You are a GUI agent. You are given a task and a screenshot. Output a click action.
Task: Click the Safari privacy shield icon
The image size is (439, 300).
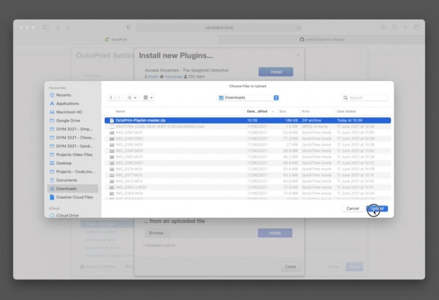click(x=129, y=27)
